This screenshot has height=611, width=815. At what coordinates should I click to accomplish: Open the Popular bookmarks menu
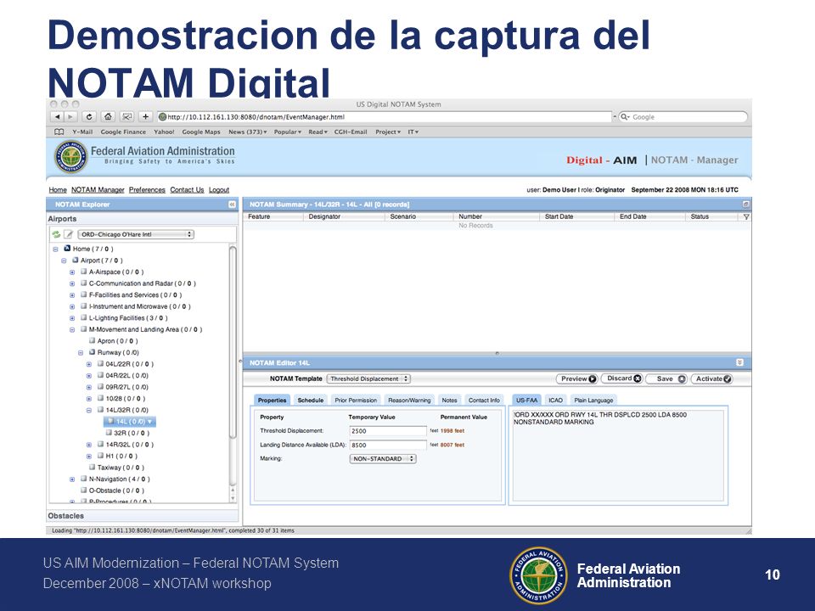pyautogui.click(x=288, y=132)
